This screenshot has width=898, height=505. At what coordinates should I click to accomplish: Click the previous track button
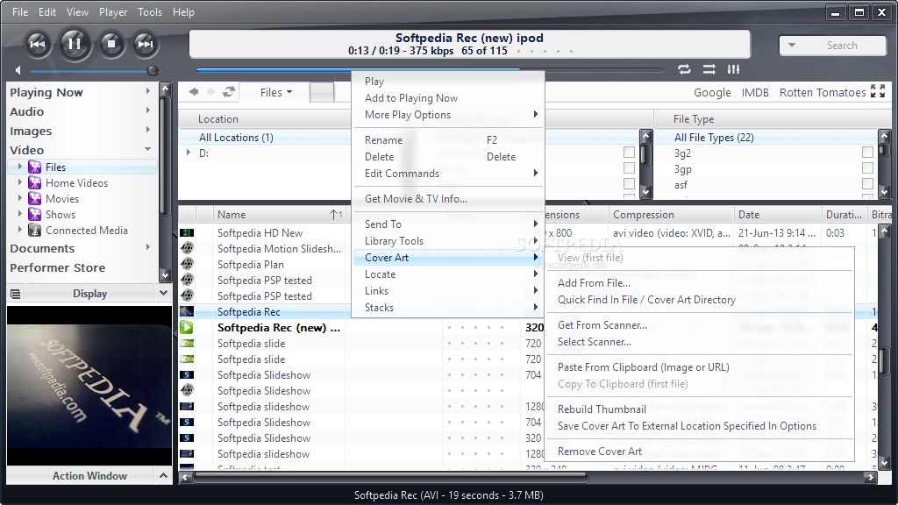pyautogui.click(x=38, y=44)
